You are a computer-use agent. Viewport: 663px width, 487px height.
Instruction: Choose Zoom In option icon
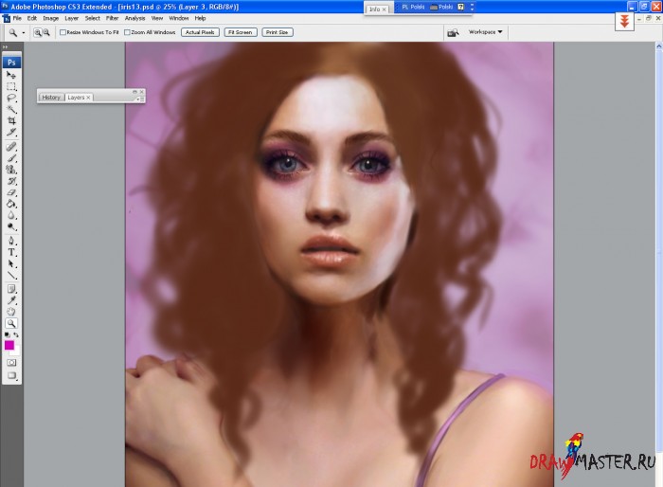pos(37,32)
